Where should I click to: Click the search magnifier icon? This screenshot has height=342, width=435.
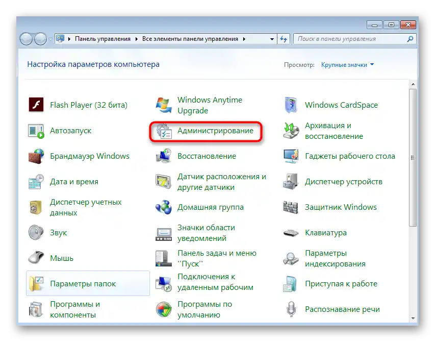tap(410, 39)
